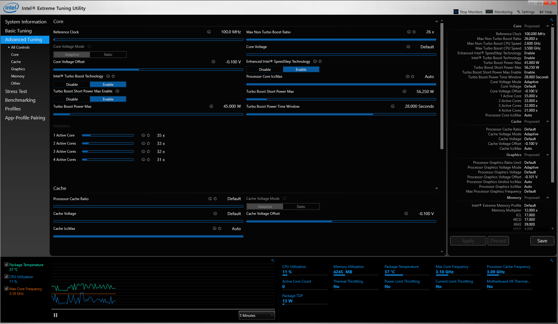
Task: Select Memory under Advanced Tuning
Action: click(x=18, y=76)
